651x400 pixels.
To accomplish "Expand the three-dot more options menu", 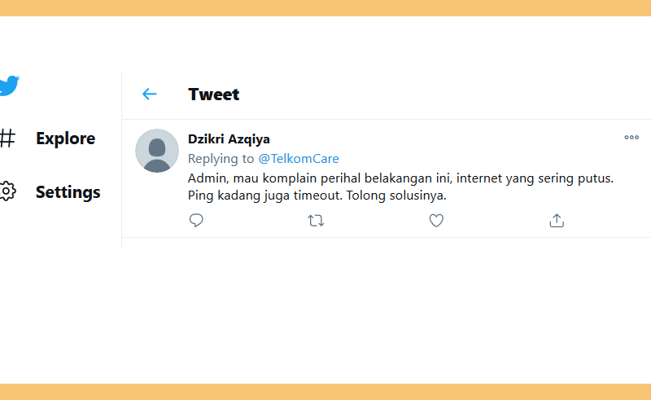I will click(631, 137).
